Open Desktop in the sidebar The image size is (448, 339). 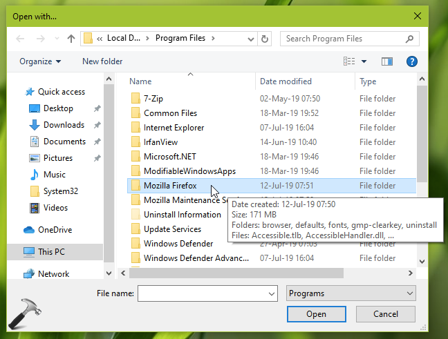click(x=51, y=108)
